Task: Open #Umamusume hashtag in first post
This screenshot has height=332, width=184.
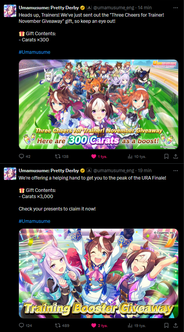Action: (34, 52)
